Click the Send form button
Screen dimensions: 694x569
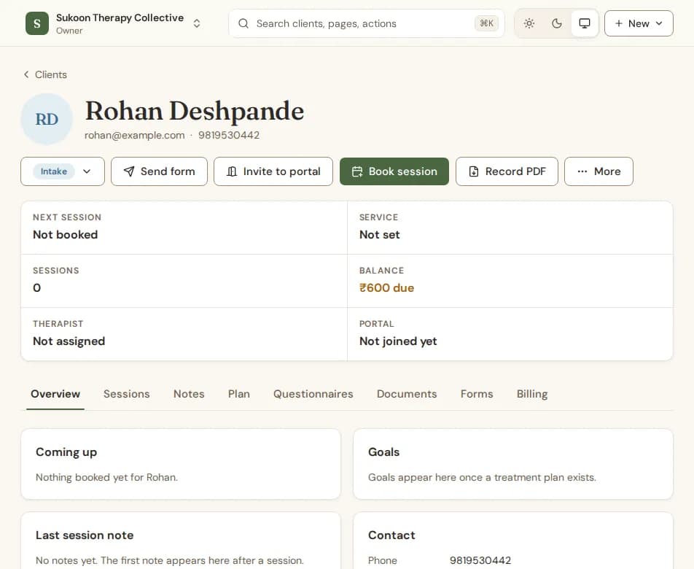(160, 171)
